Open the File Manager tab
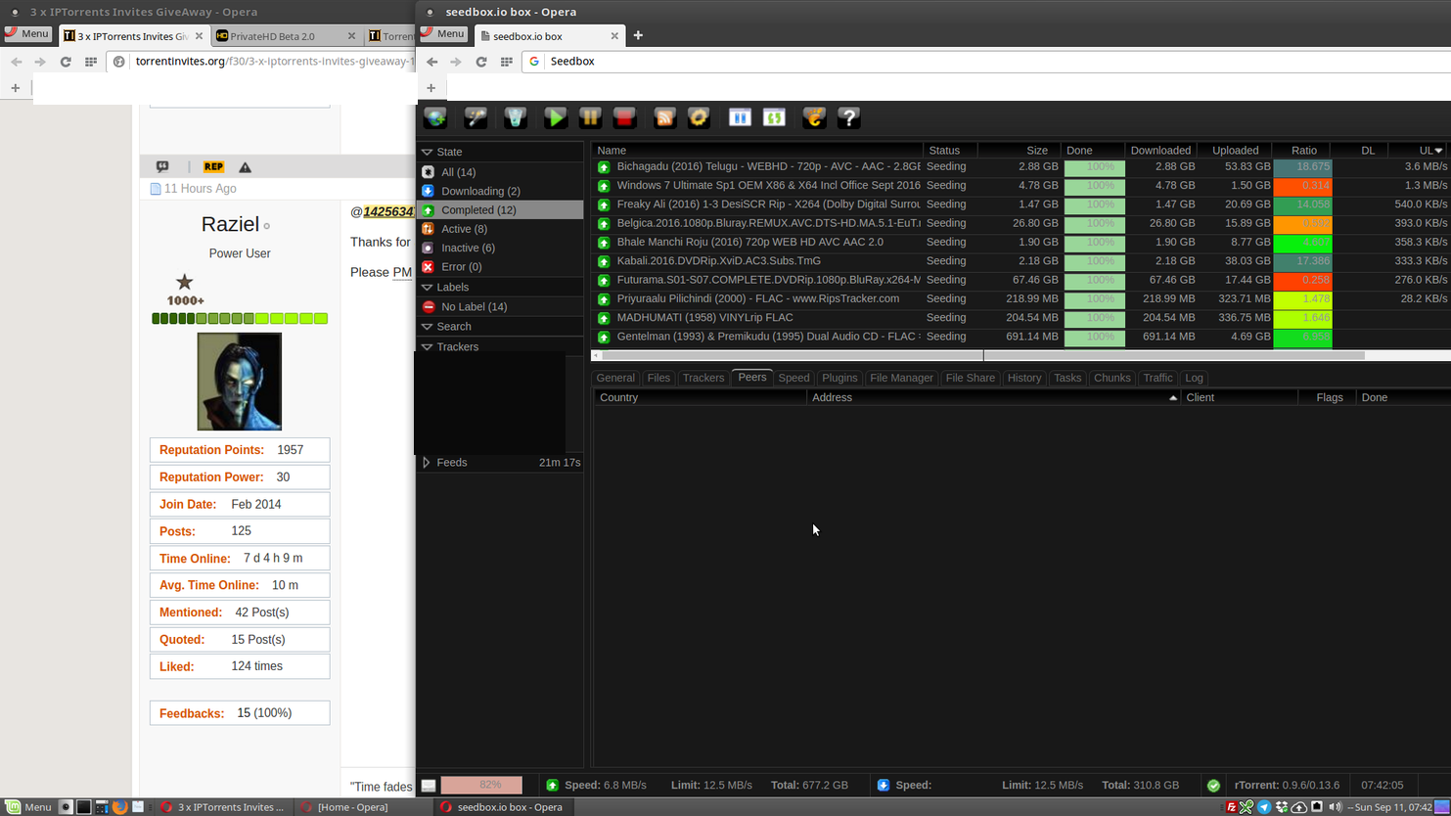The width and height of the screenshot is (1451, 816). coord(901,378)
